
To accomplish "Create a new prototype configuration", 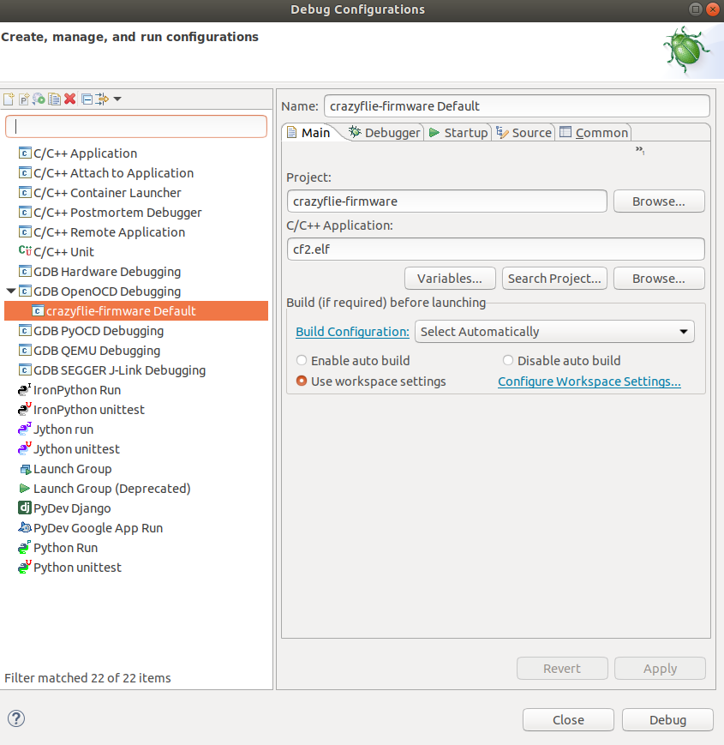I will click(24, 99).
